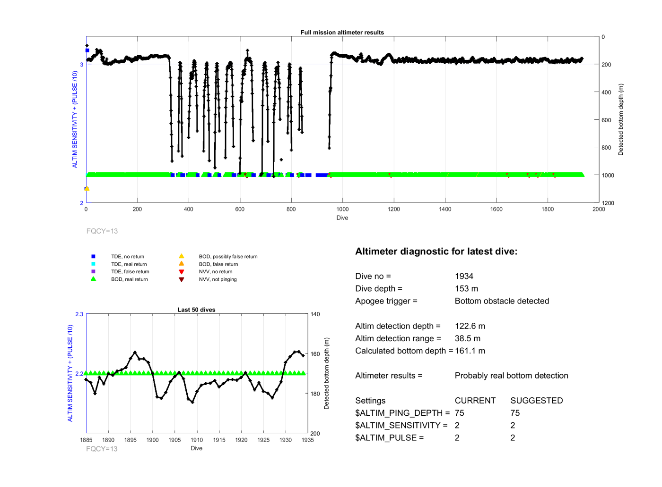The width and height of the screenshot is (662, 487).
Task: Click the orange 'BOD, false return' triangle
Action: tap(181, 264)
